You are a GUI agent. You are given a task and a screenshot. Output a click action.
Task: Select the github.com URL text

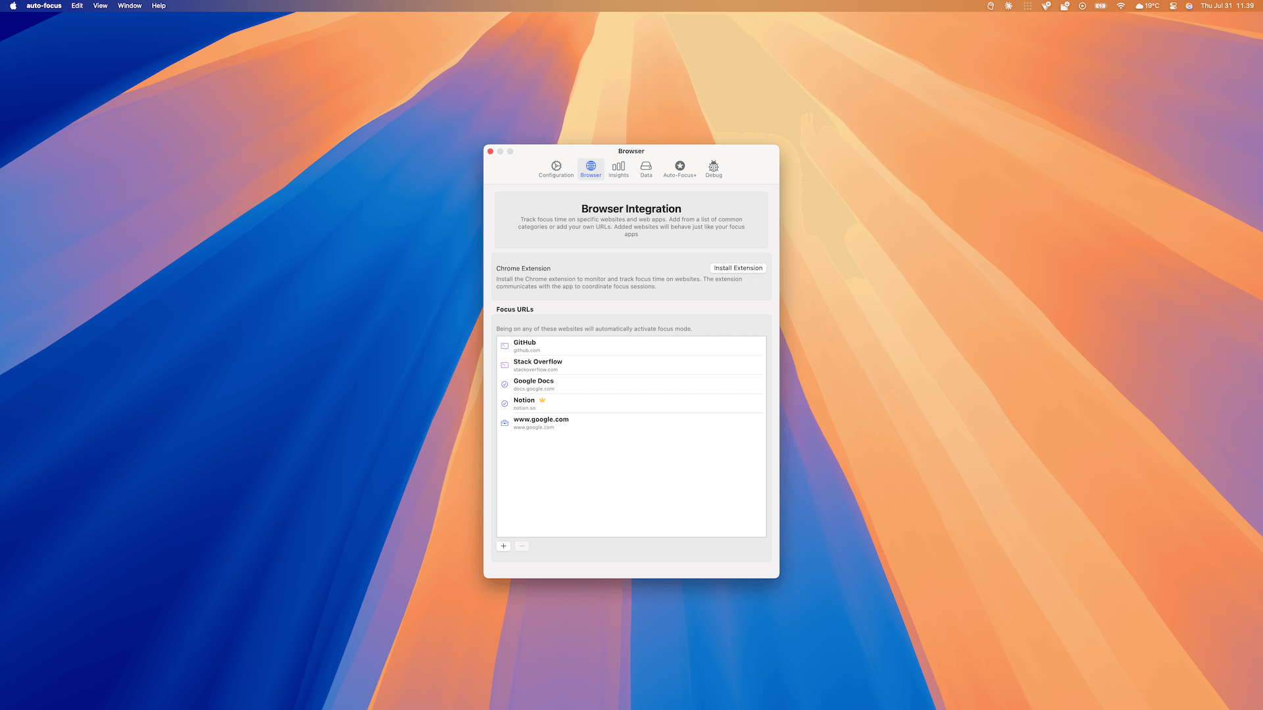point(527,350)
